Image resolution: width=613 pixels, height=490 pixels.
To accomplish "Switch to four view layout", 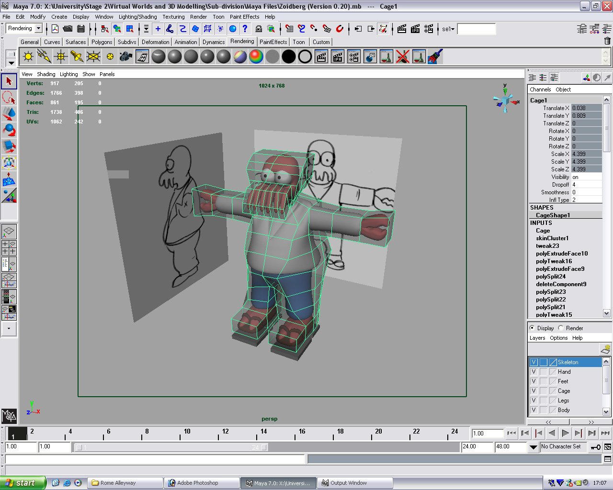I will coord(9,247).
